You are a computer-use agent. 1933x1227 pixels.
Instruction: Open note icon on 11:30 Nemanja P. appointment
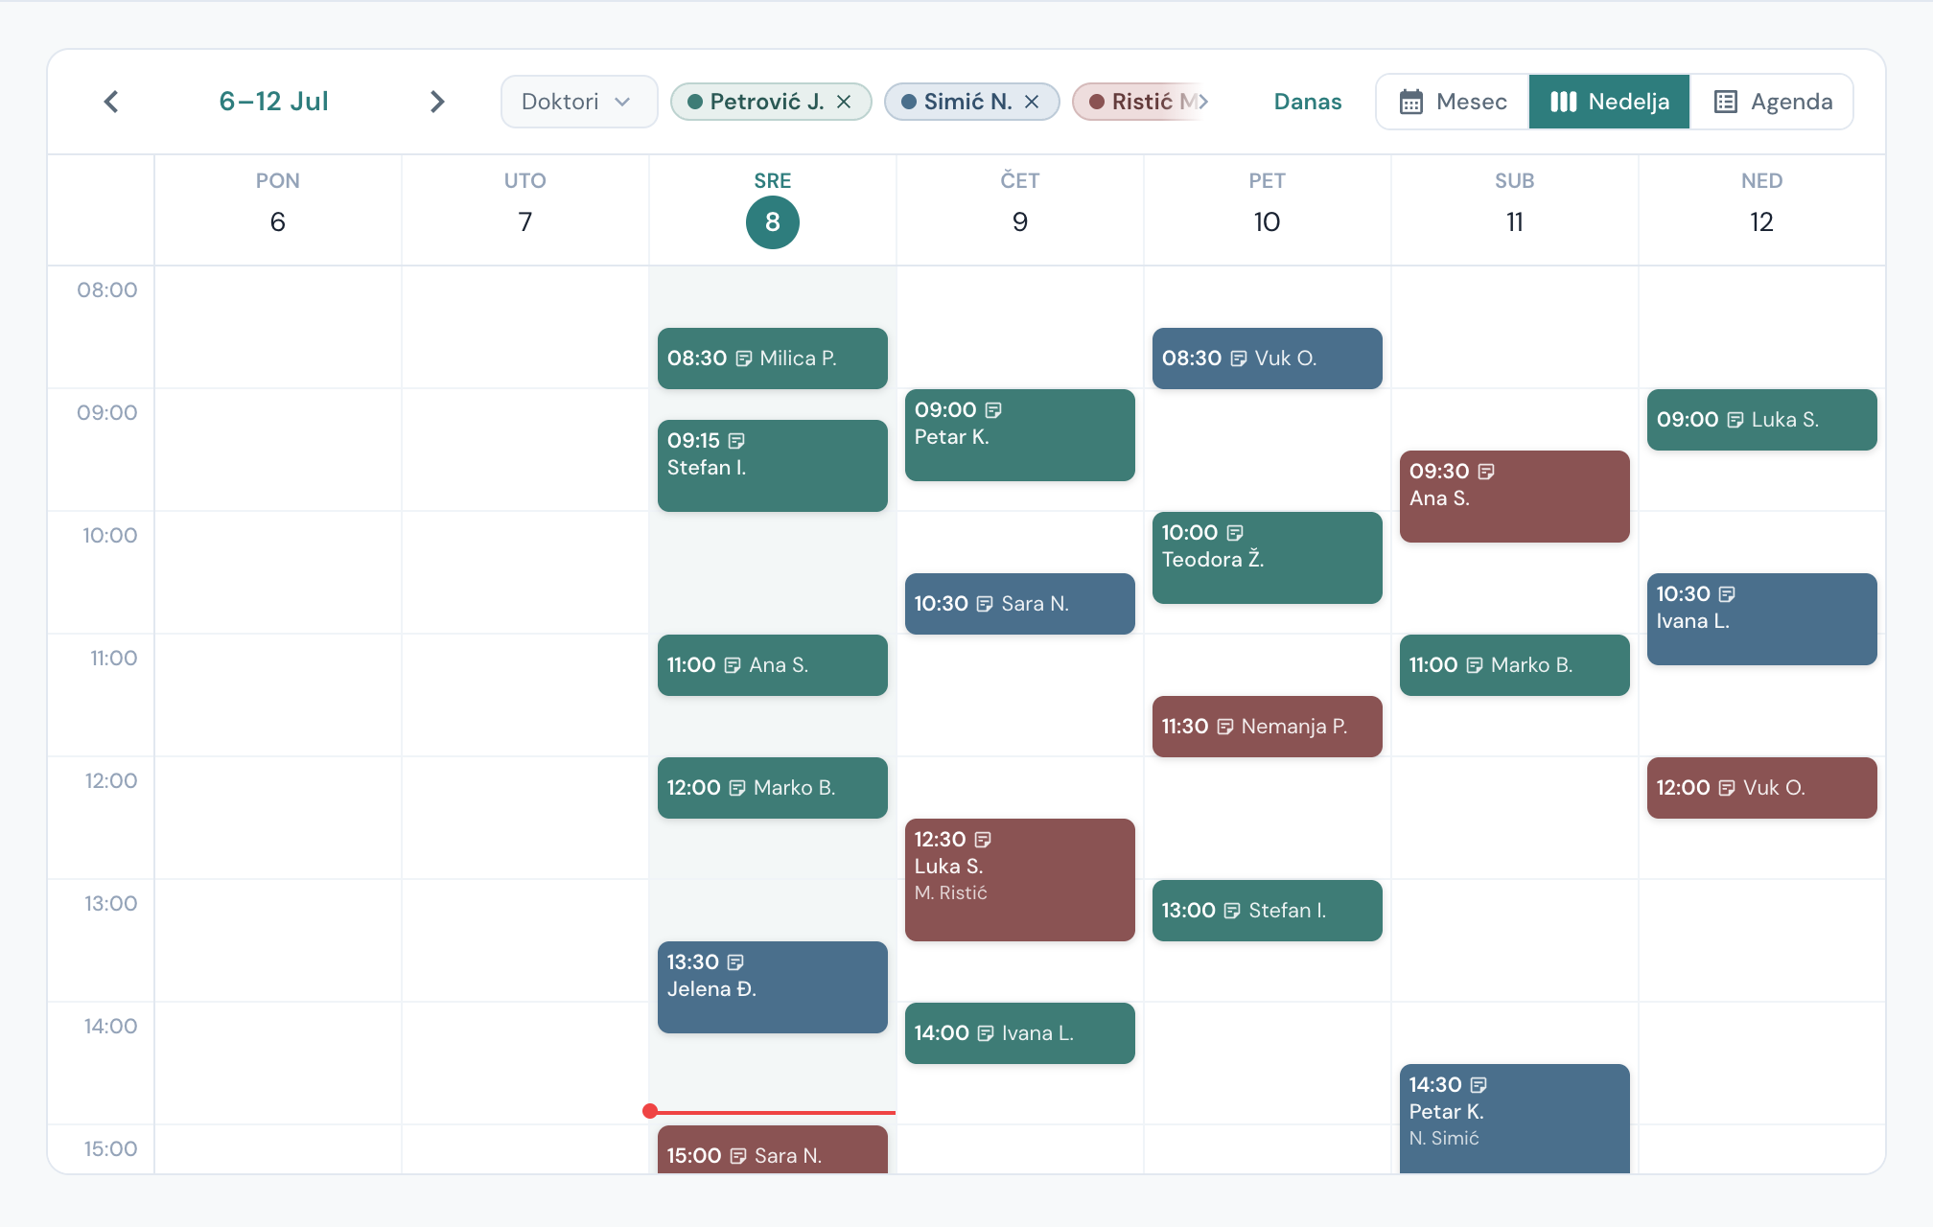pyautogui.click(x=1225, y=727)
